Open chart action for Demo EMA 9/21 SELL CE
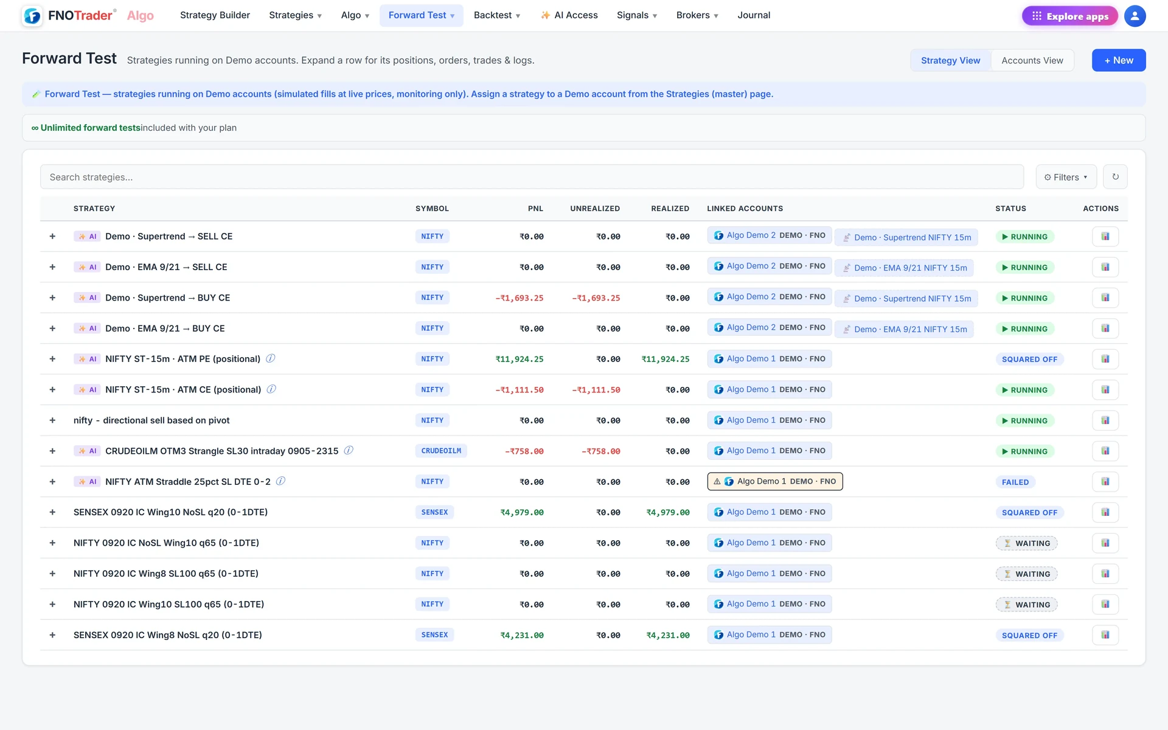 pos(1105,267)
